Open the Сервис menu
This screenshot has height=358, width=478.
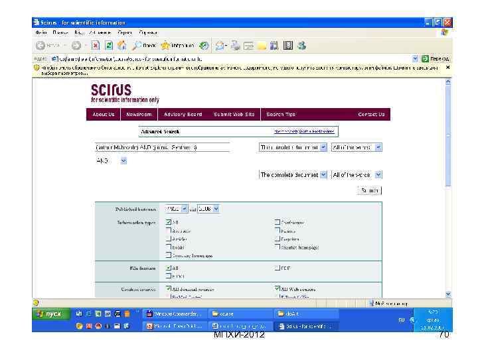pos(125,32)
